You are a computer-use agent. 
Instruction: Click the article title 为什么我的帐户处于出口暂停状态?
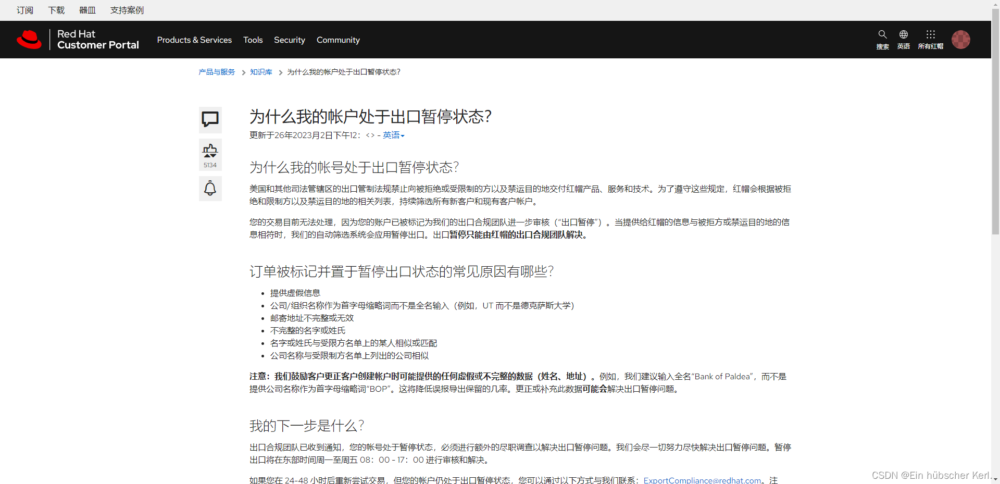(x=370, y=116)
